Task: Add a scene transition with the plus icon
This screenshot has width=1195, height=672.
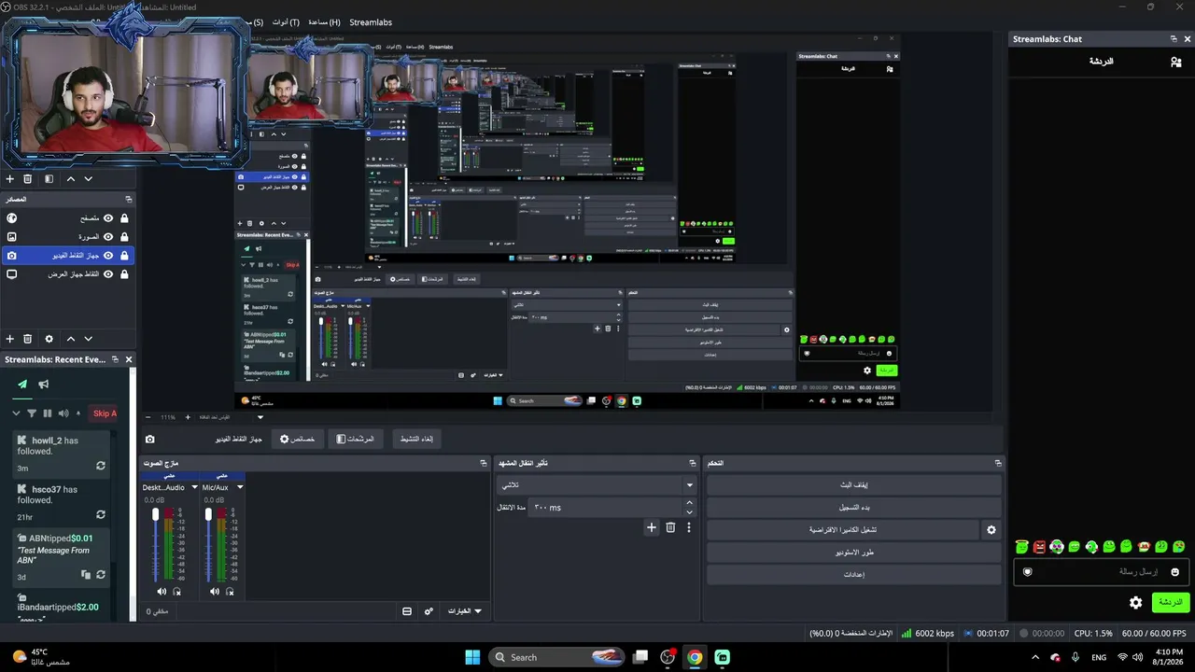Action: point(652,527)
